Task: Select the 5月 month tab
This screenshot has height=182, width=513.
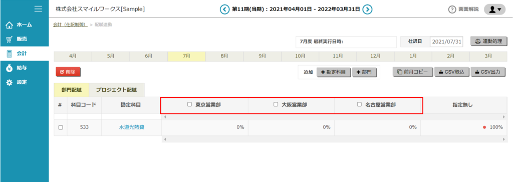Action: [111, 56]
